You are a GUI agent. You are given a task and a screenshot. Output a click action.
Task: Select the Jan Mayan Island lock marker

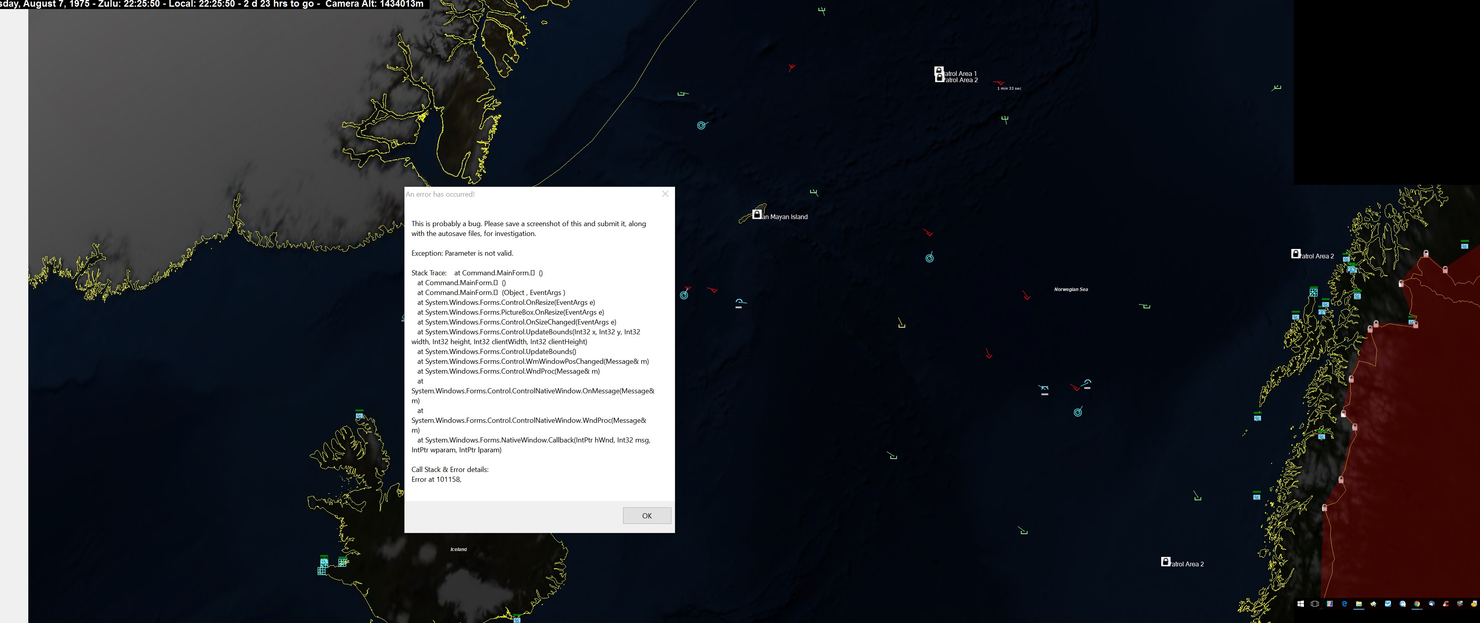click(x=757, y=214)
